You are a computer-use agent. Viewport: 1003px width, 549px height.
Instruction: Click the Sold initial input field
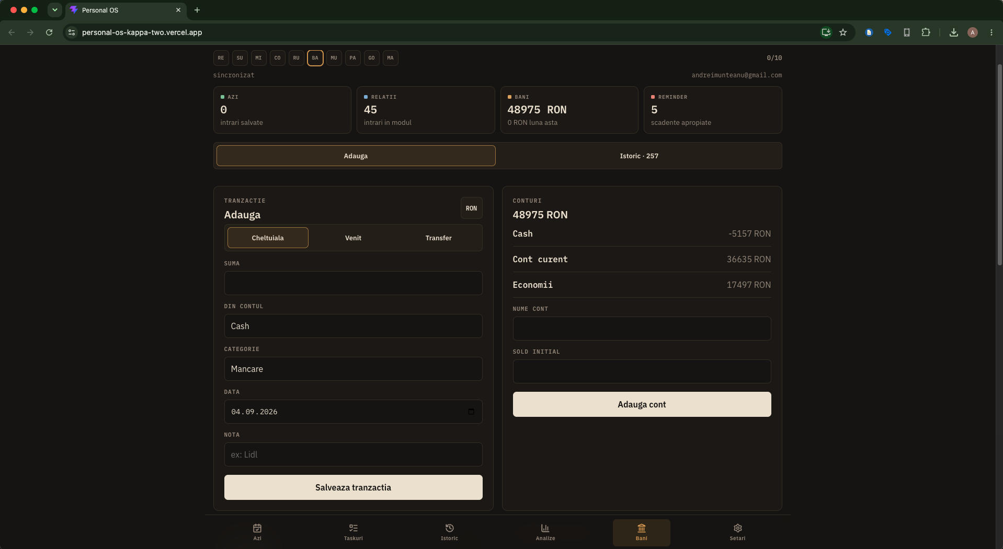click(x=642, y=371)
